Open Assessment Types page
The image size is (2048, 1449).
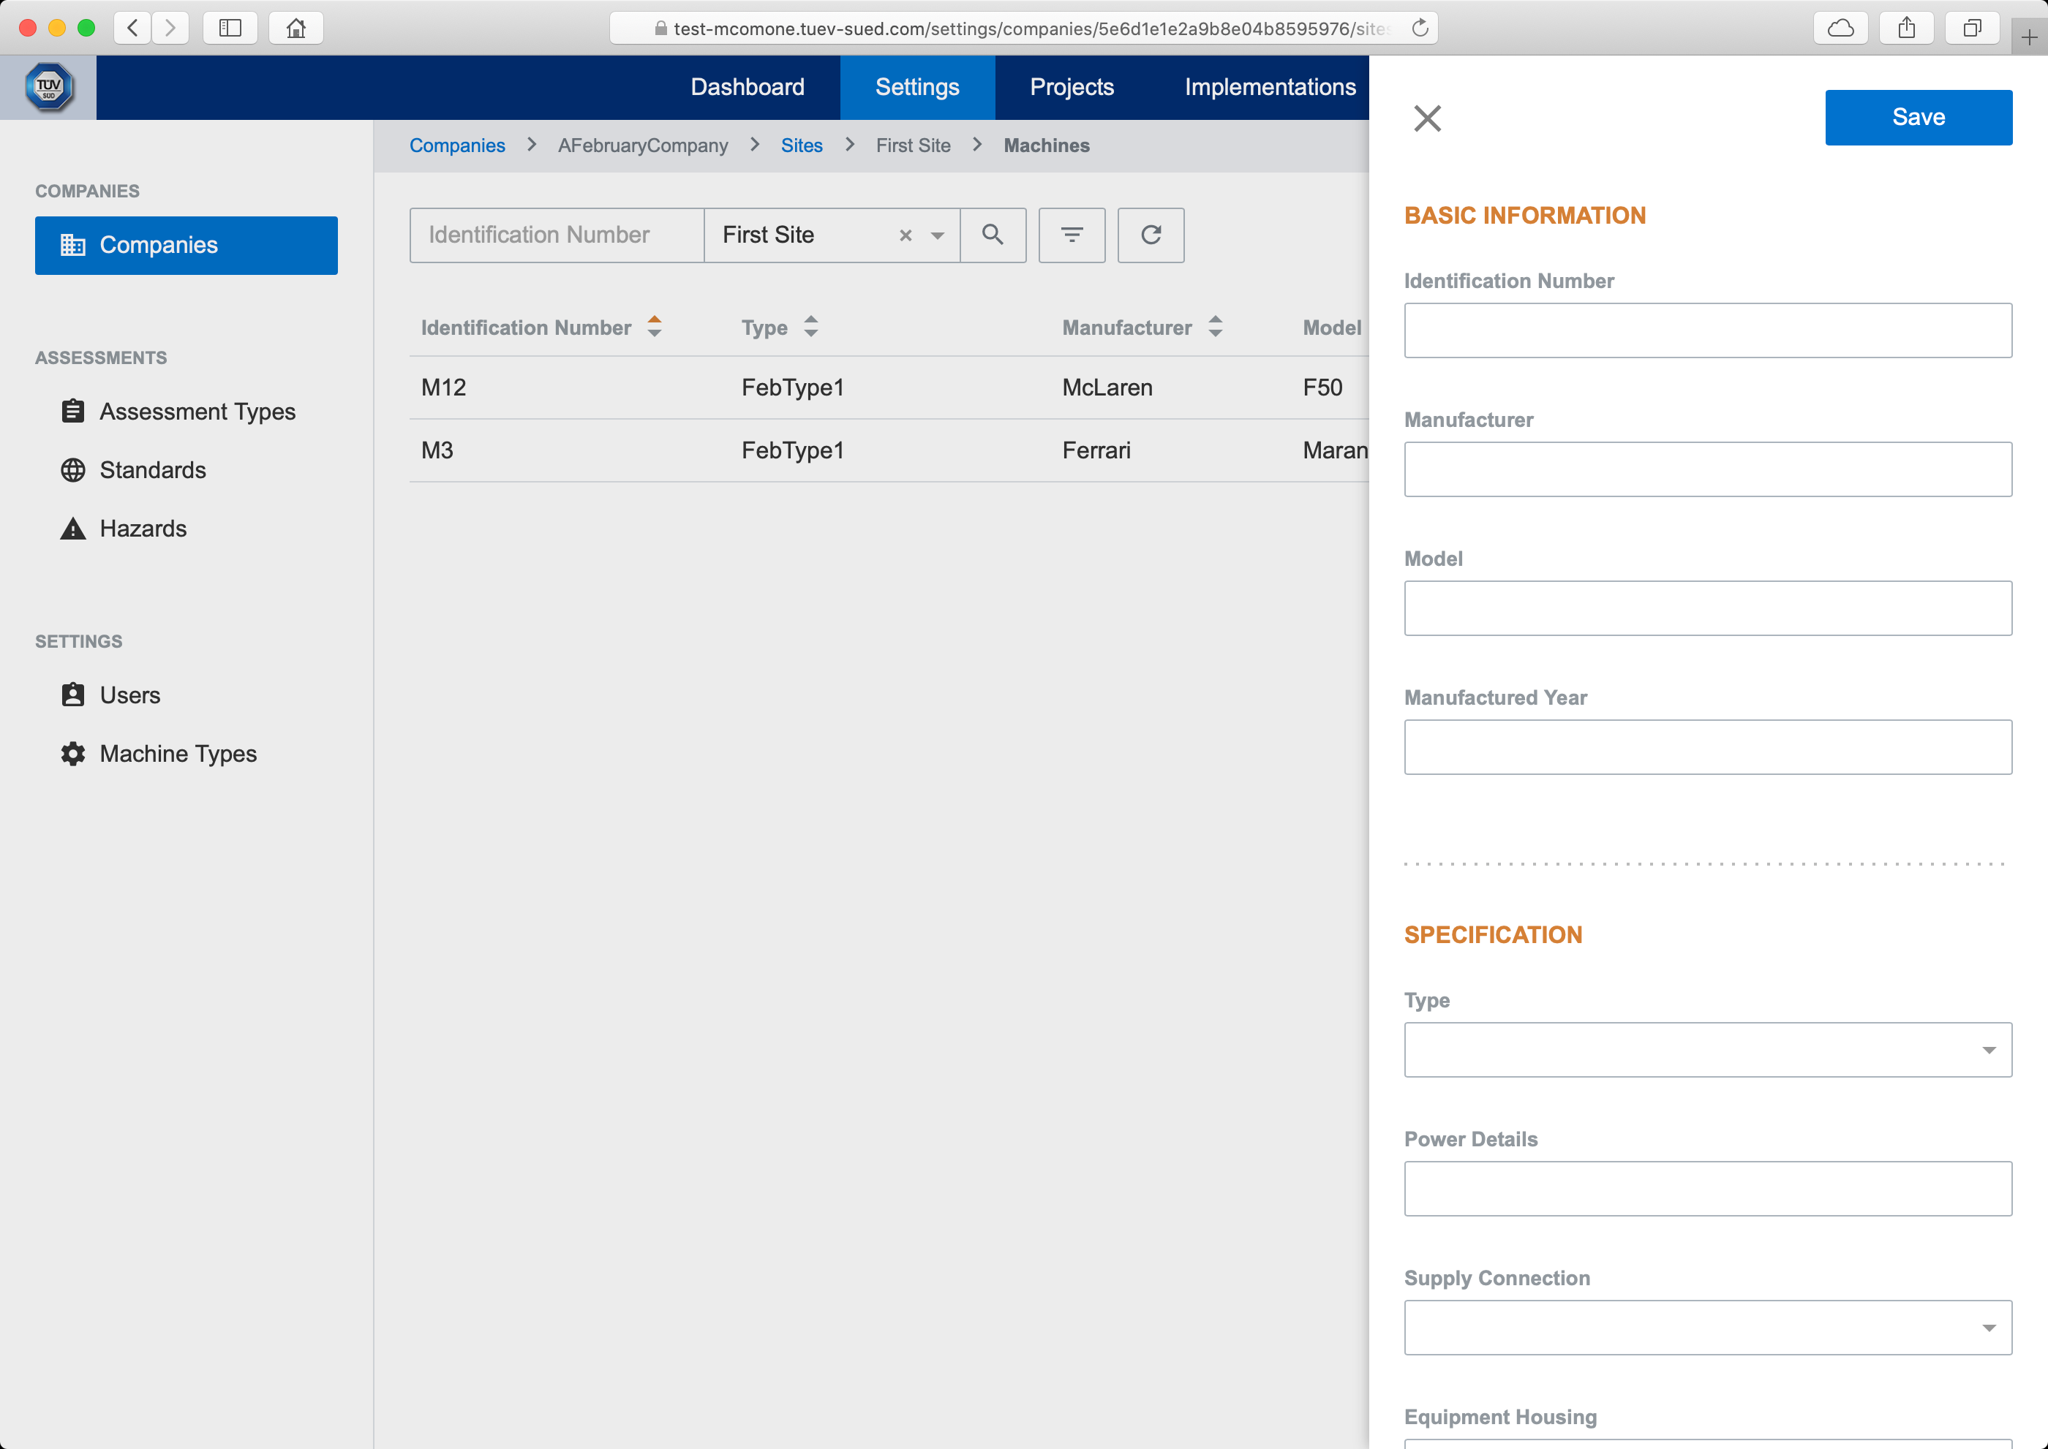point(197,412)
